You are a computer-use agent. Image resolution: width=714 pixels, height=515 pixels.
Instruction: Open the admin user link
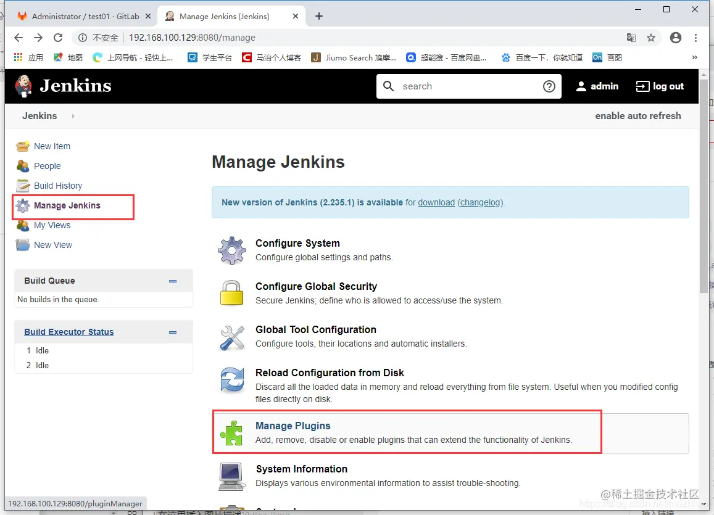point(597,86)
